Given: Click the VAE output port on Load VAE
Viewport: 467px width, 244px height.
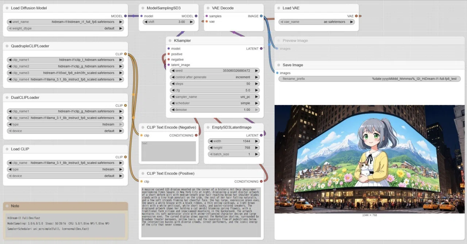Looking at the screenshot, I should pyautogui.click(x=356, y=16).
